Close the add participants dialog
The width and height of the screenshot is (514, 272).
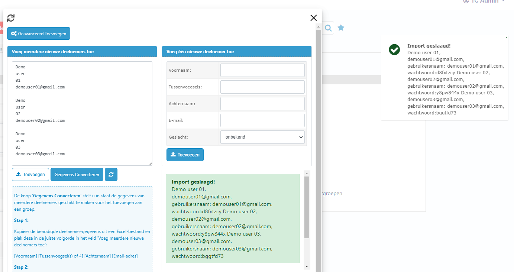(x=313, y=18)
